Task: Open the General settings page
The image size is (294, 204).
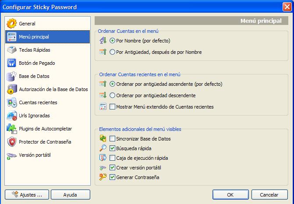Action: [x=48, y=24]
